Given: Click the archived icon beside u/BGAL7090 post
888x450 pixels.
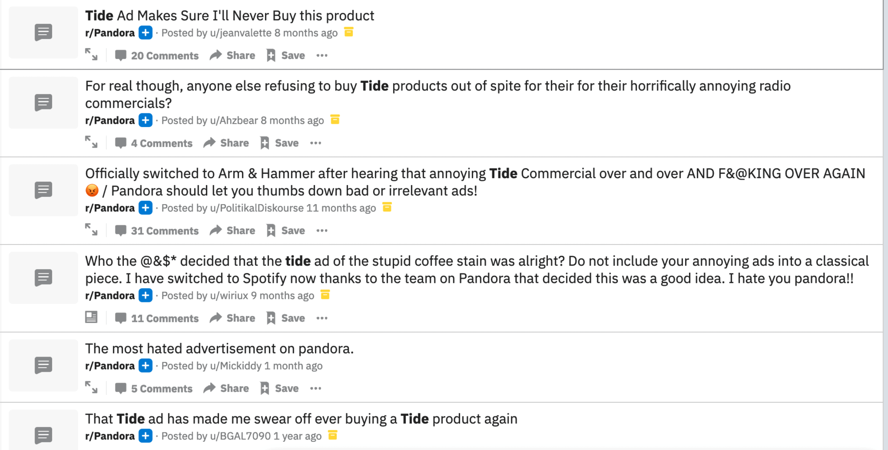Looking at the screenshot, I should coord(333,435).
